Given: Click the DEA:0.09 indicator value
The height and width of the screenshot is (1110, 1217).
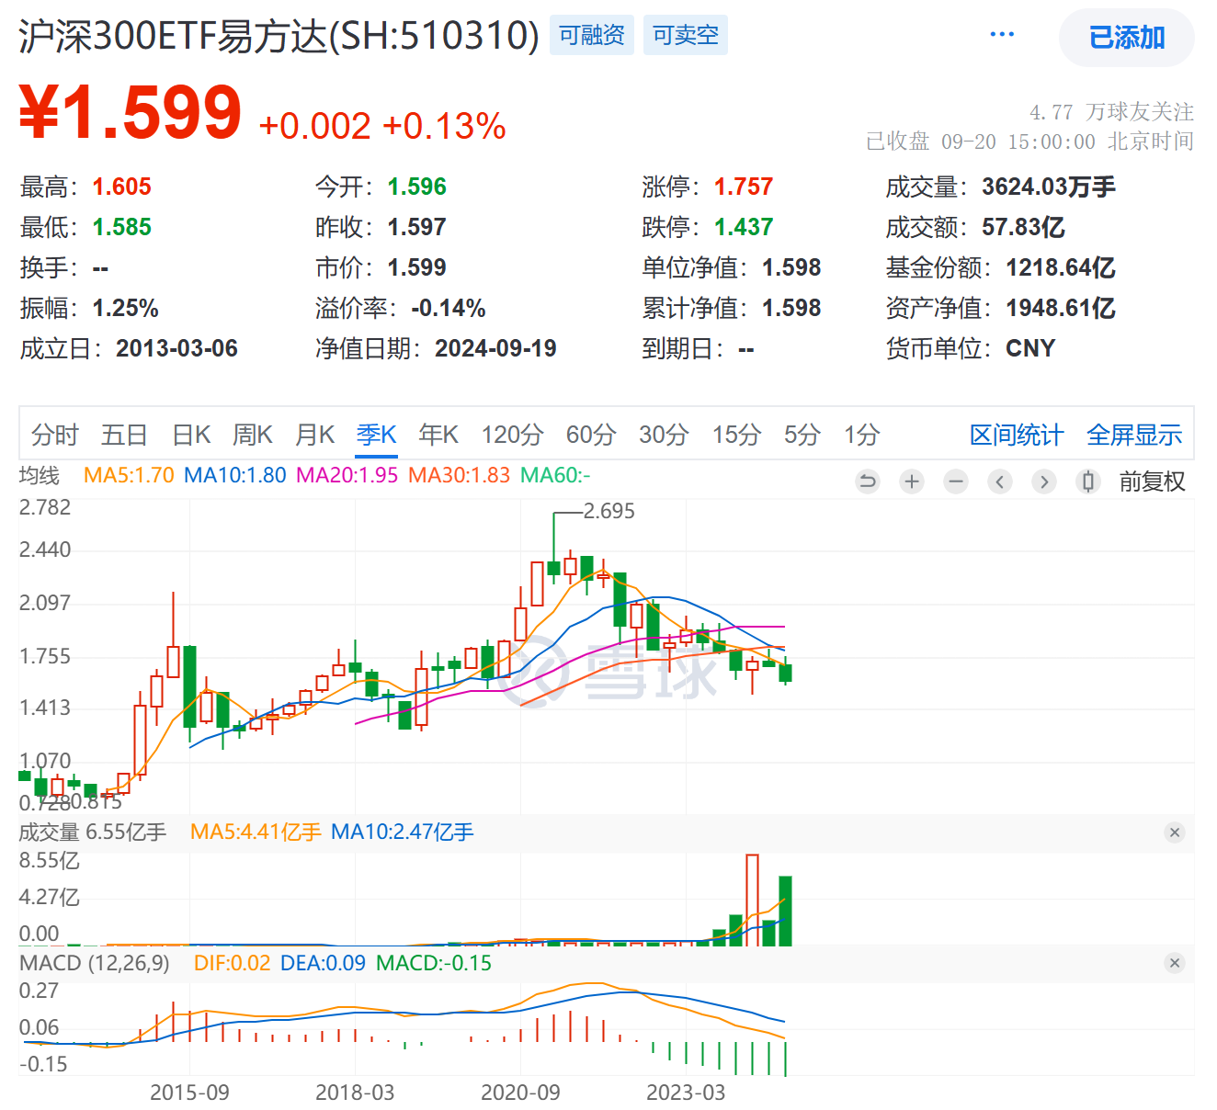Looking at the screenshot, I should tap(323, 963).
